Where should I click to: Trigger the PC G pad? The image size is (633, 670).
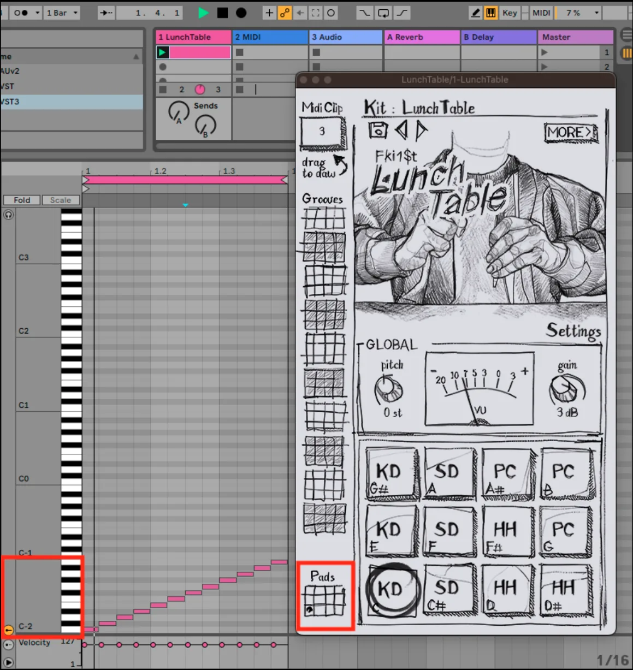click(566, 531)
